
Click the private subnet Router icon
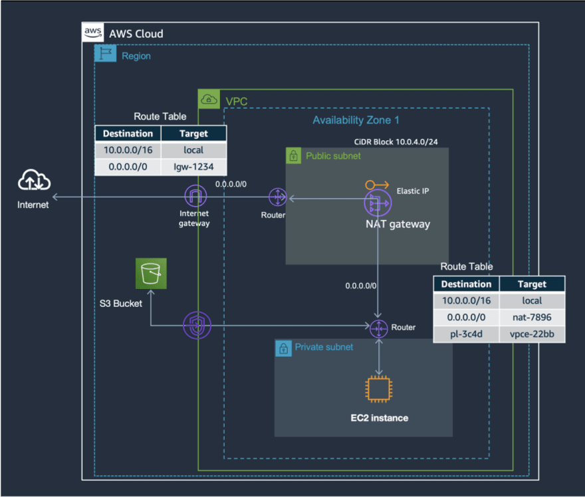[x=379, y=329]
